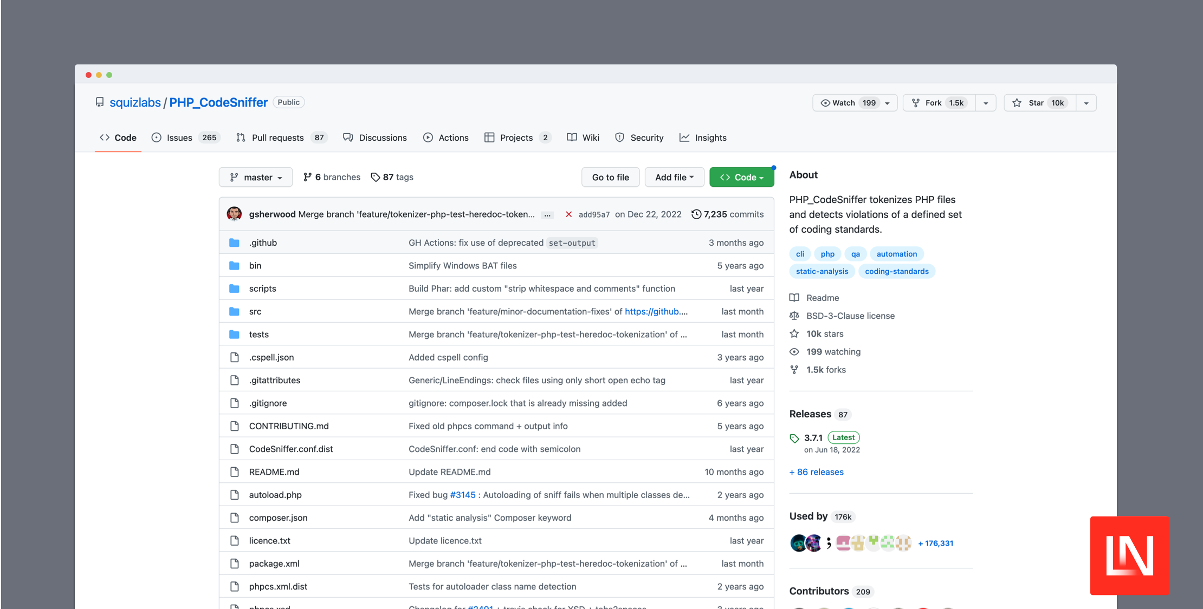Click the cli topic tag link
Viewport: 1203px width, 609px height.
click(x=800, y=253)
